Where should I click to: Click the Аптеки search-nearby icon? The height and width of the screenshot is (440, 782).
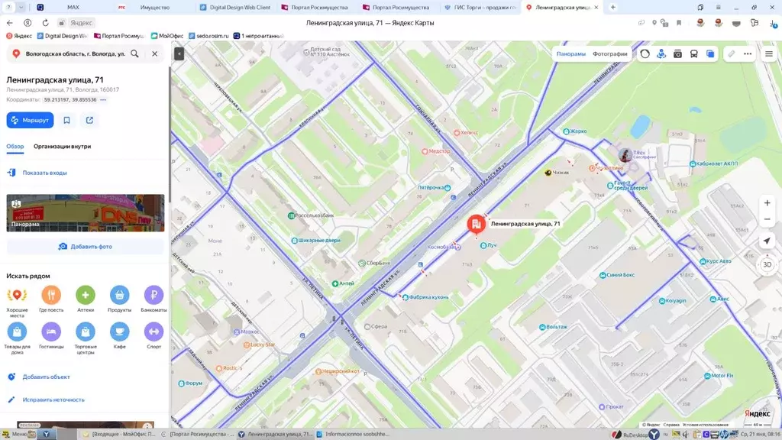coord(85,294)
